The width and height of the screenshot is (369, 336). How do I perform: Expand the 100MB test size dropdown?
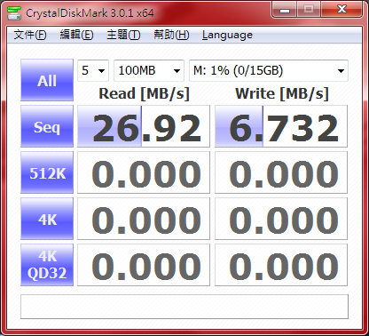[x=149, y=70]
